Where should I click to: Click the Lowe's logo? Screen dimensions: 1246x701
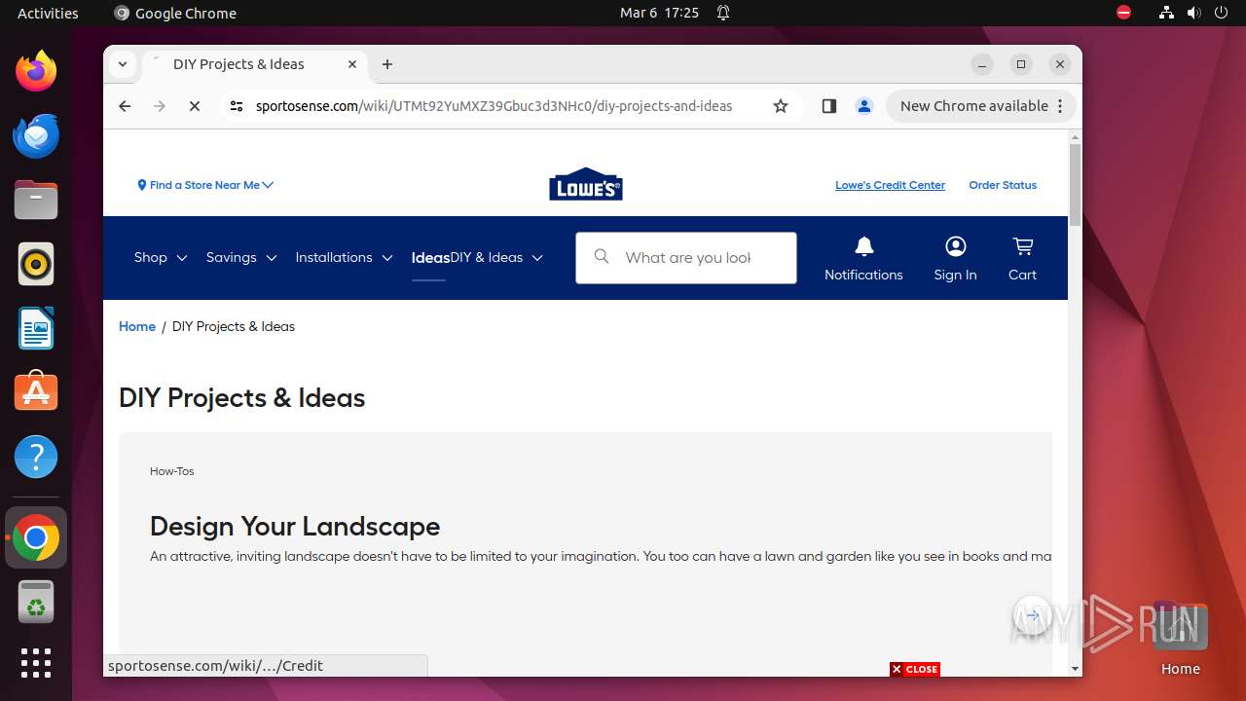(x=586, y=184)
